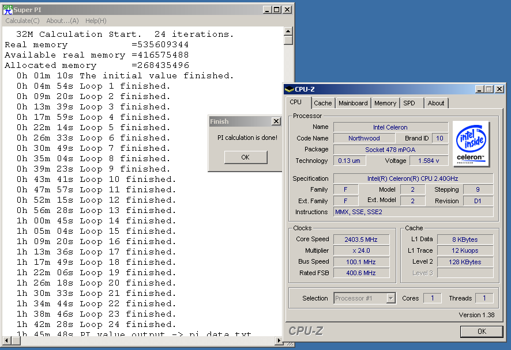Screen dimensions: 511x350
Task: Click the 'Loop 14 finished' line
Action: pyautogui.click(x=96, y=221)
